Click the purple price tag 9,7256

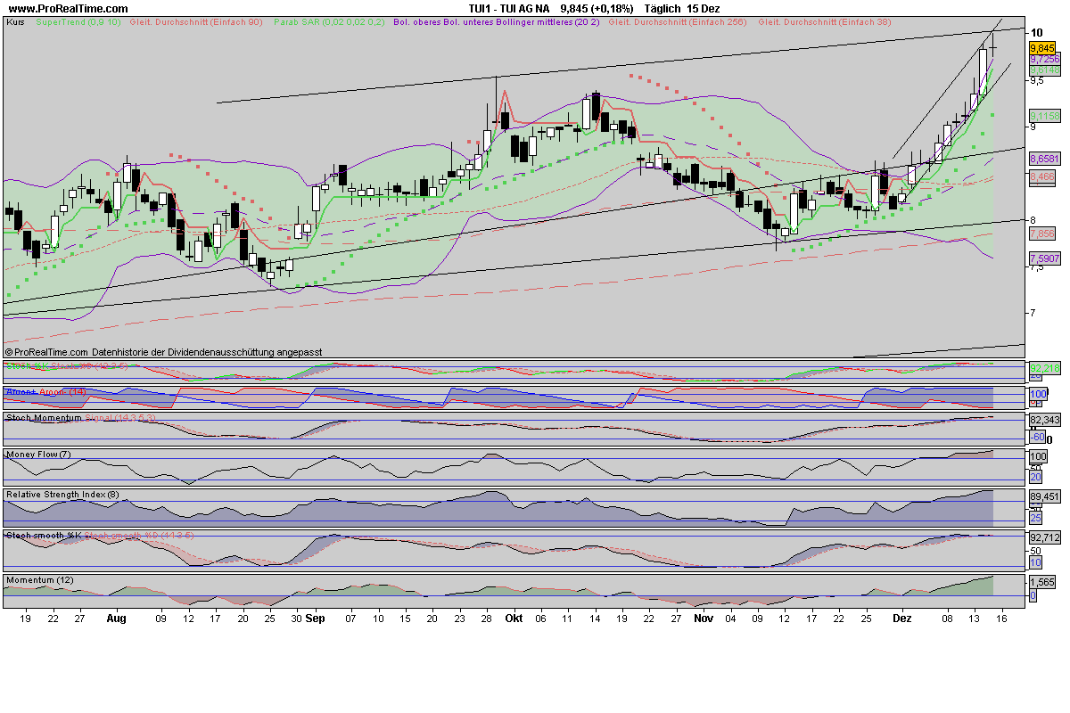click(x=1044, y=59)
